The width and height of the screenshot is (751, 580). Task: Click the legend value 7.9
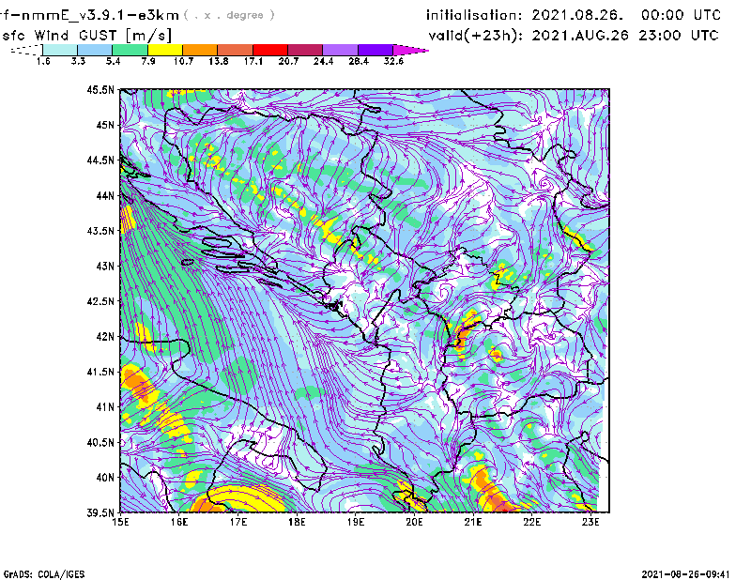point(148,61)
